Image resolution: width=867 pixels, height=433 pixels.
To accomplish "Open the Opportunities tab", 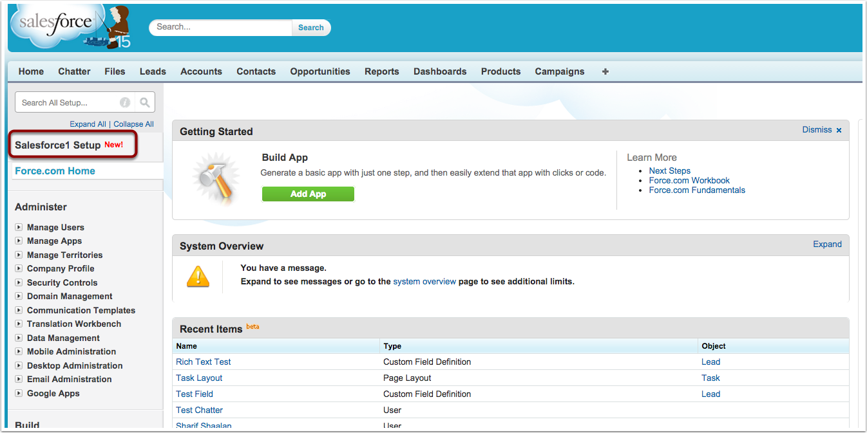I will click(x=320, y=71).
